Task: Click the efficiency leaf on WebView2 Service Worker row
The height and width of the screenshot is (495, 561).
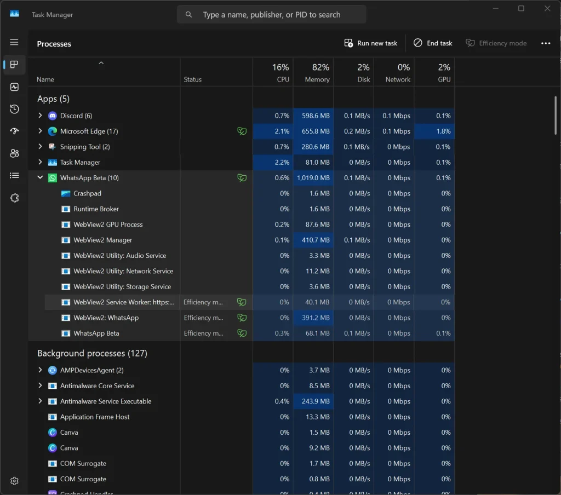Action: click(242, 302)
